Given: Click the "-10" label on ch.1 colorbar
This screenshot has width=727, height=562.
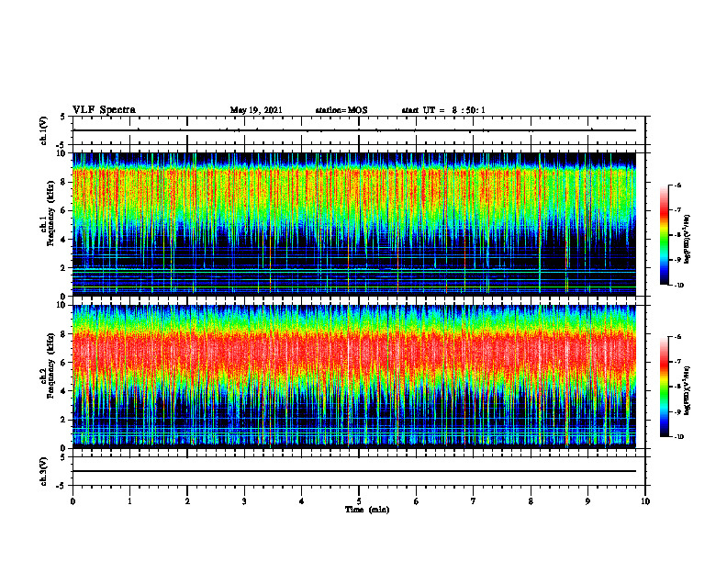Looking at the screenshot, I should coord(678,286).
